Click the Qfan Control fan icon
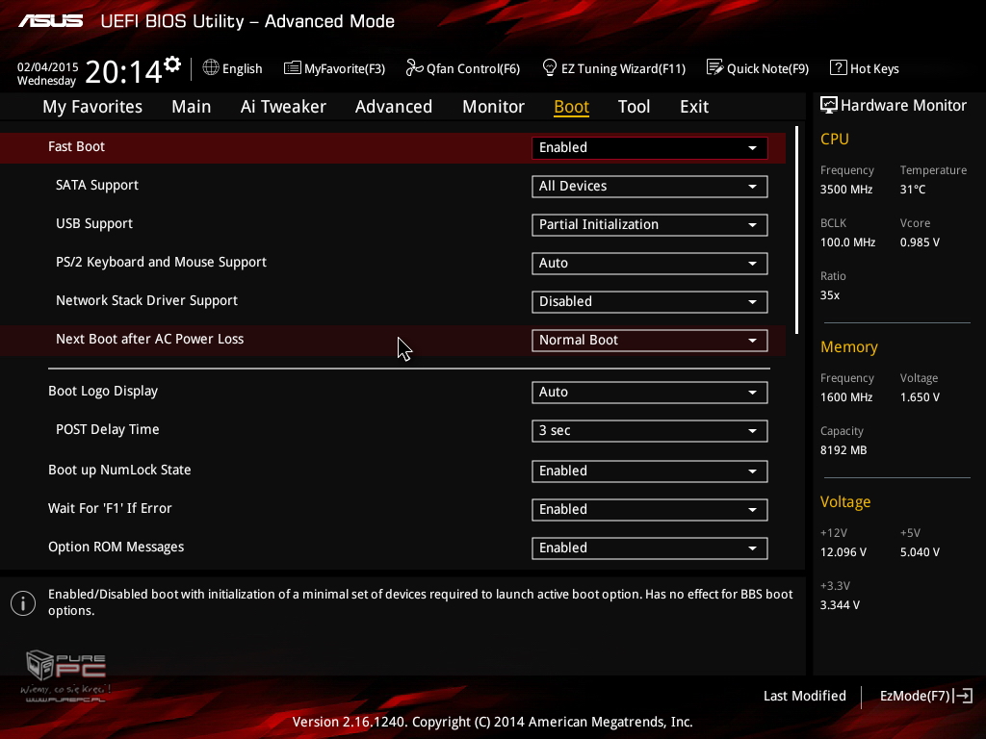The width and height of the screenshot is (986, 739). click(x=414, y=67)
